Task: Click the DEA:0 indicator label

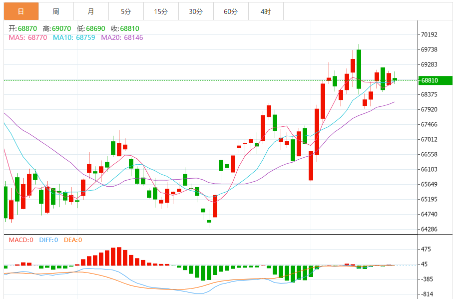Action: coord(73,240)
